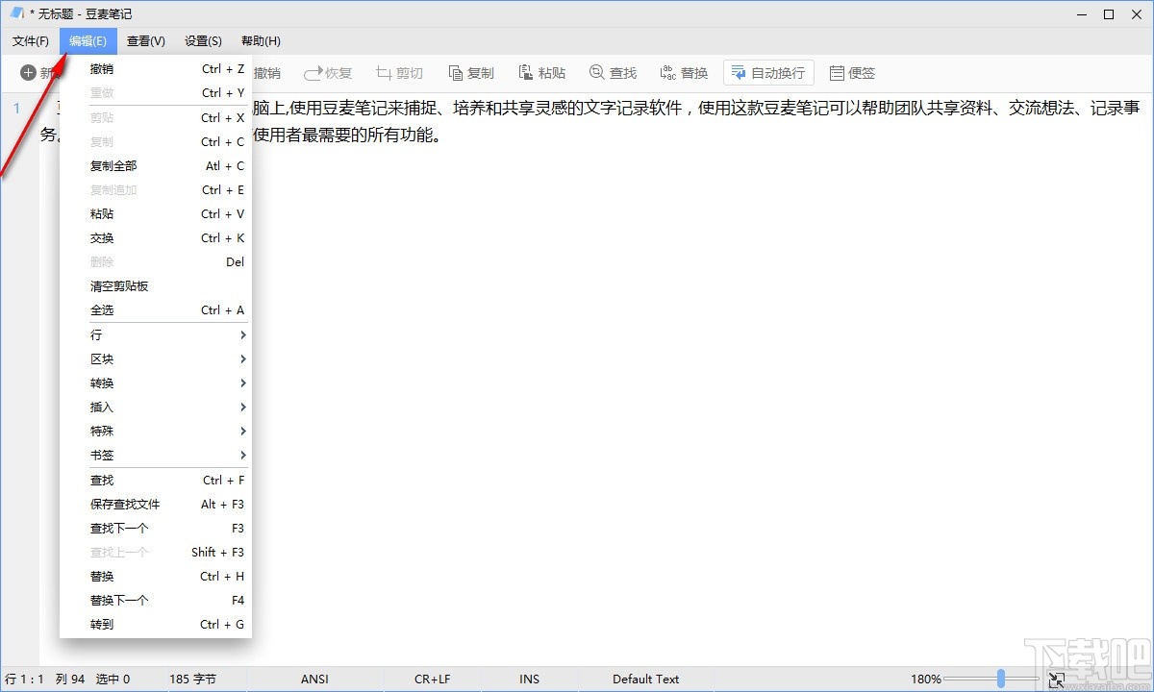Click the 替换 replace toolbar button
The height and width of the screenshot is (692, 1154).
685,73
